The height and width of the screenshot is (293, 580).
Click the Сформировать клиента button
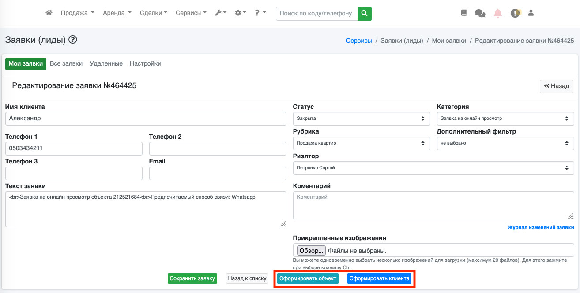(x=379, y=278)
